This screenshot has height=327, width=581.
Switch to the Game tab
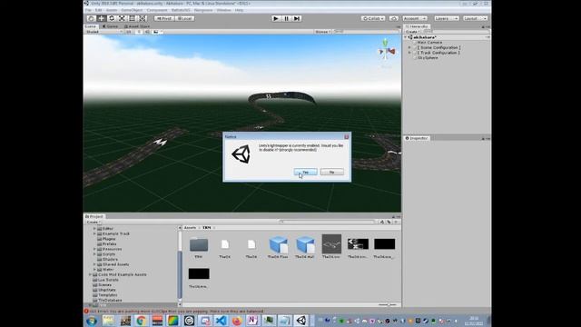110,26
